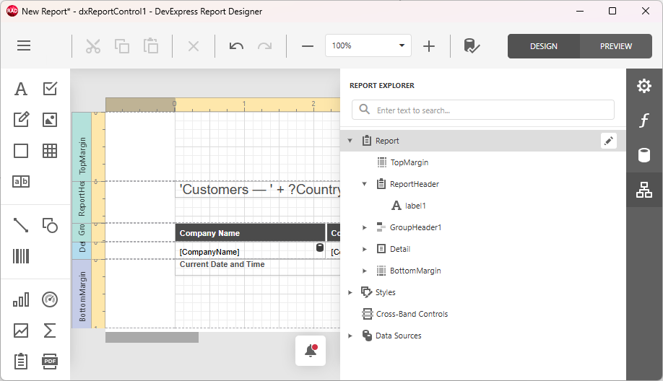Undo the last action
This screenshot has height=381, width=663.
[x=236, y=46]
